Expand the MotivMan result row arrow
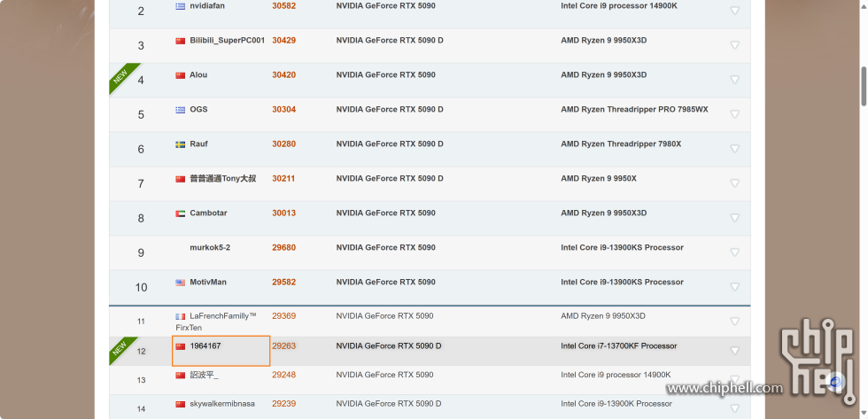868x419 pixels. coord(734,287)
